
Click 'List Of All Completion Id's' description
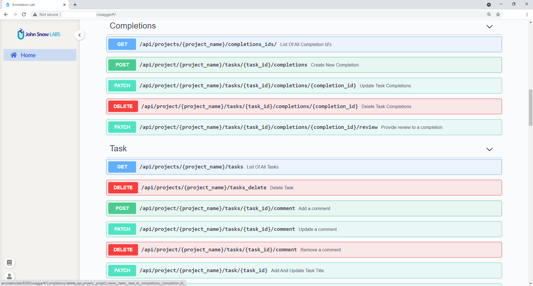pos(306,44)
